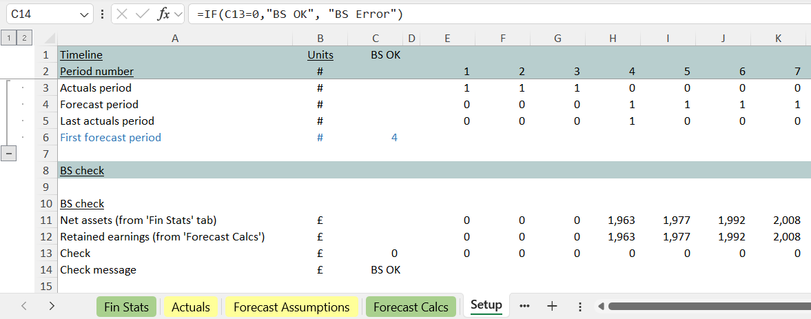Select the row 11 header
This screenshot has height=319, width=811.
46,220
